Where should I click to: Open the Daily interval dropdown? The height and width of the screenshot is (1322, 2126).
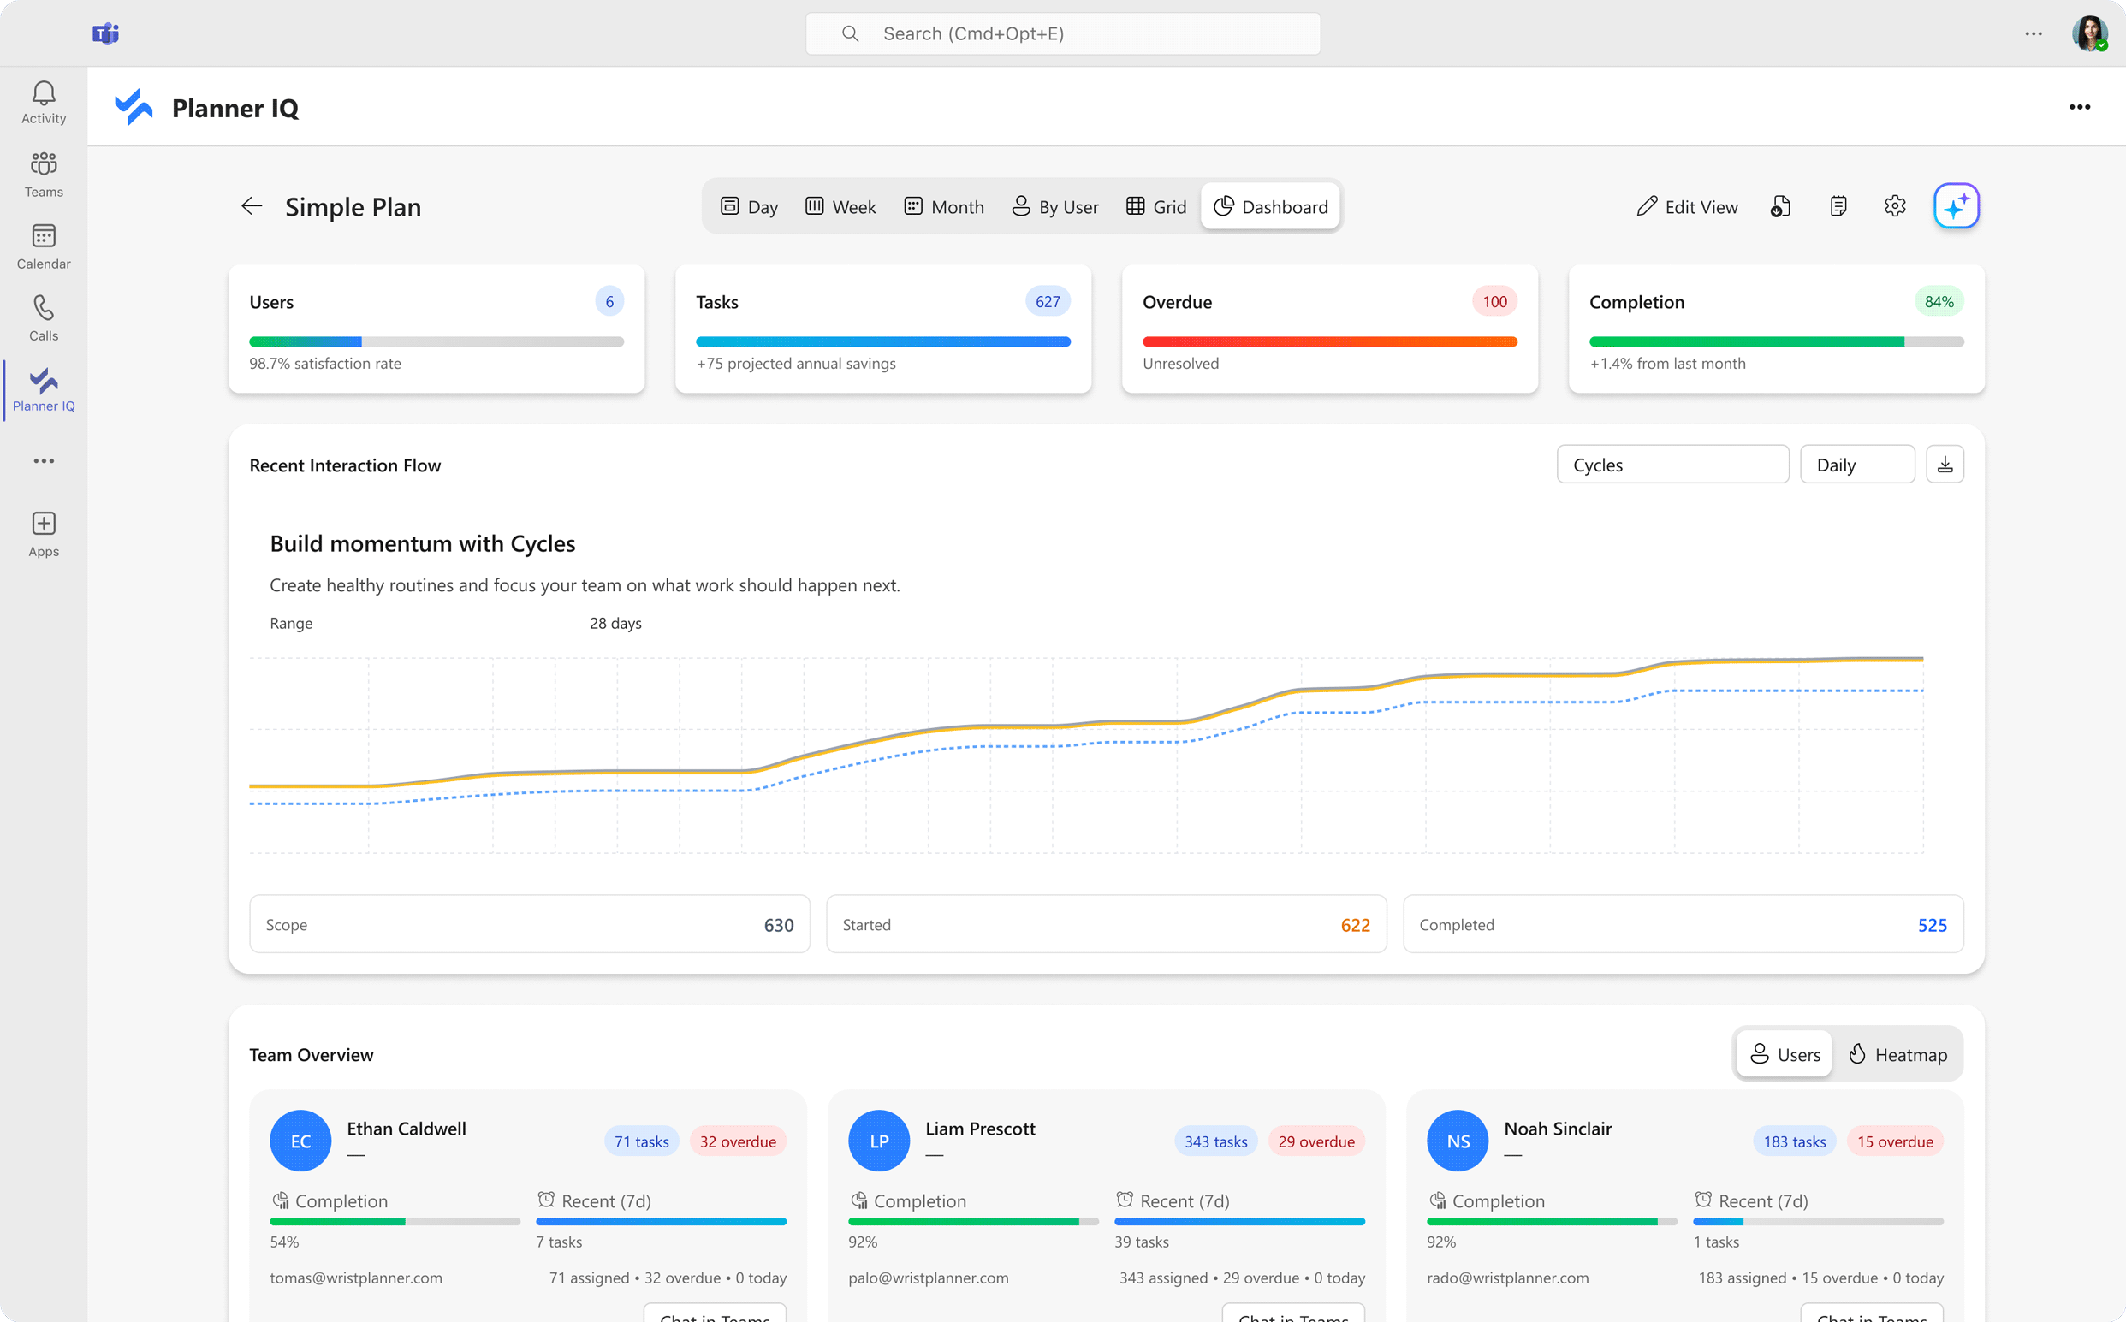click(1856, 465)
